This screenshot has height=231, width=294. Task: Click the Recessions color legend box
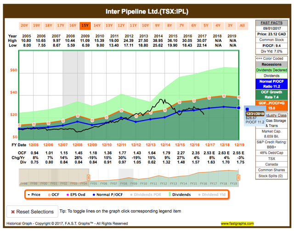pyautogui.click(x=271, y=64)
